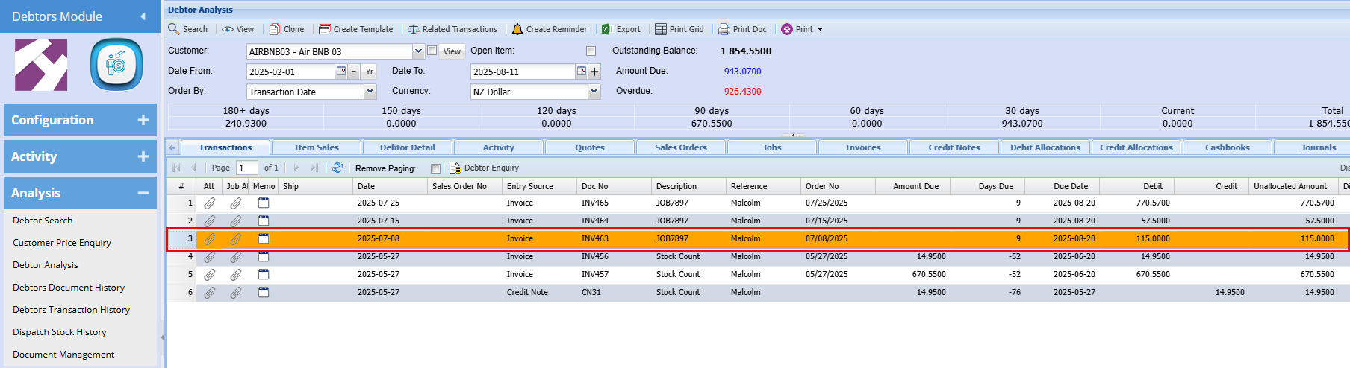Open the Item Sales tab
The image size is (1350, 368).
pyautogui.click(x=316, y=147)
